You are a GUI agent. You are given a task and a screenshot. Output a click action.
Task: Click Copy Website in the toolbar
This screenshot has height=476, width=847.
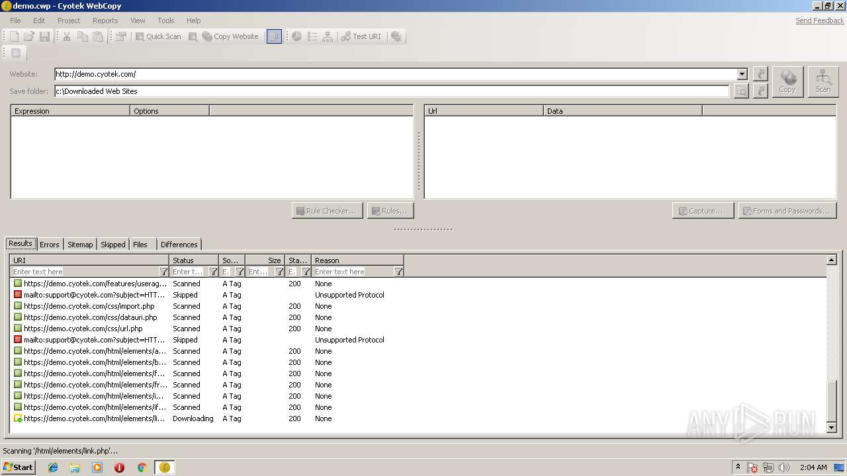pos(230,37)
